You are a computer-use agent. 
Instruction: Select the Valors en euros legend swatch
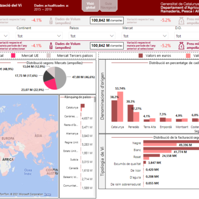tap(141, 55)
